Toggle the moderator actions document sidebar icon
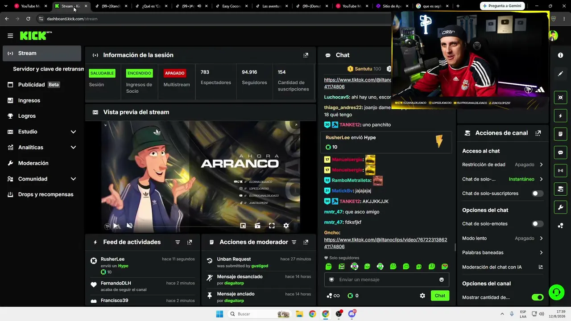 [560, 134]
